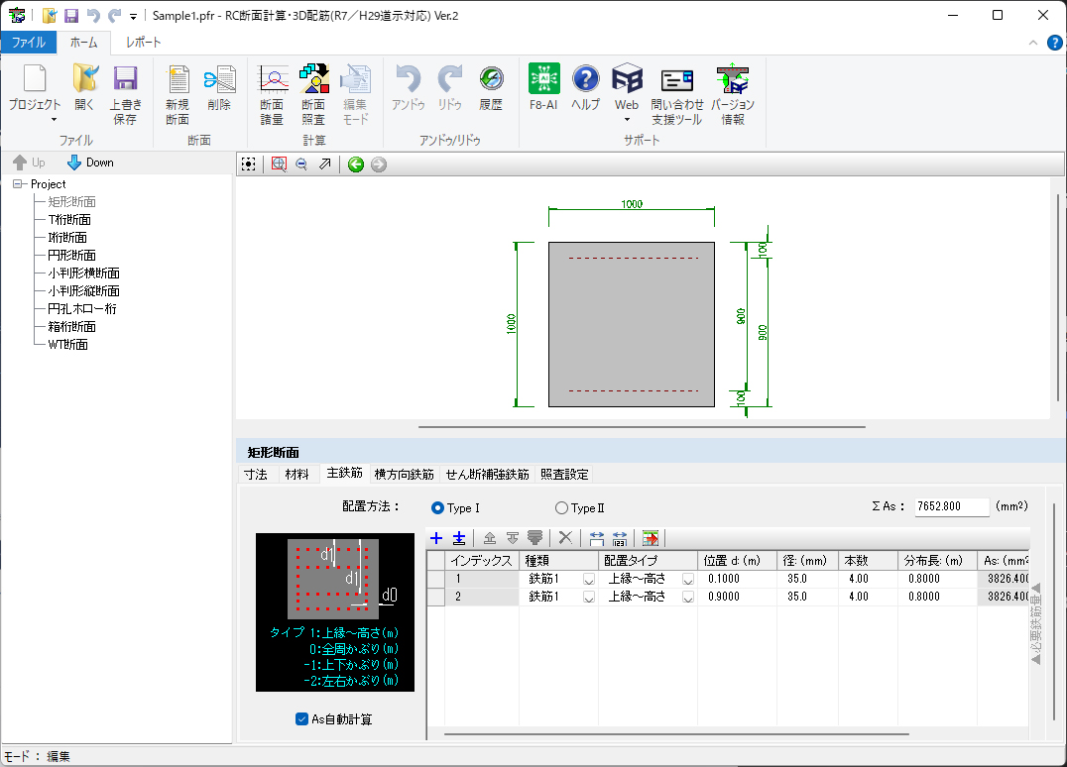Open the 種類 dropdown in row 1

click(588, 579)
